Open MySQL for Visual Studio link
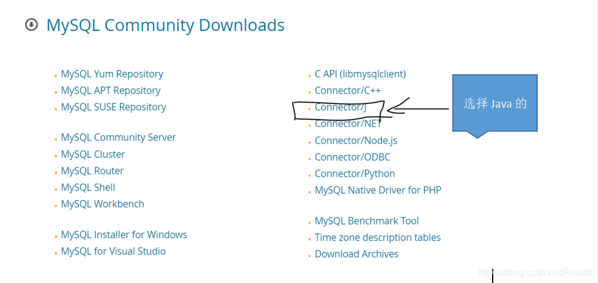This screenshot has width=598, height=283. (x=114, y=251)
